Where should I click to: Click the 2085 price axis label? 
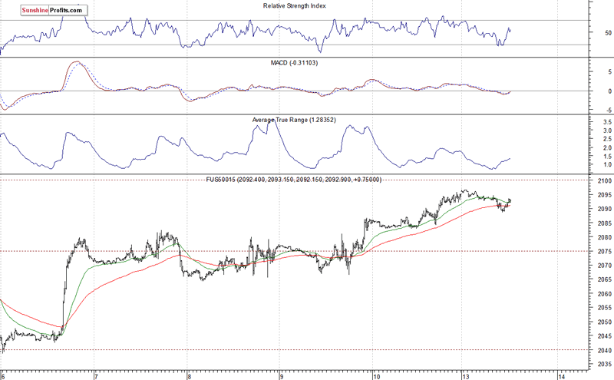tap(605, 223)
